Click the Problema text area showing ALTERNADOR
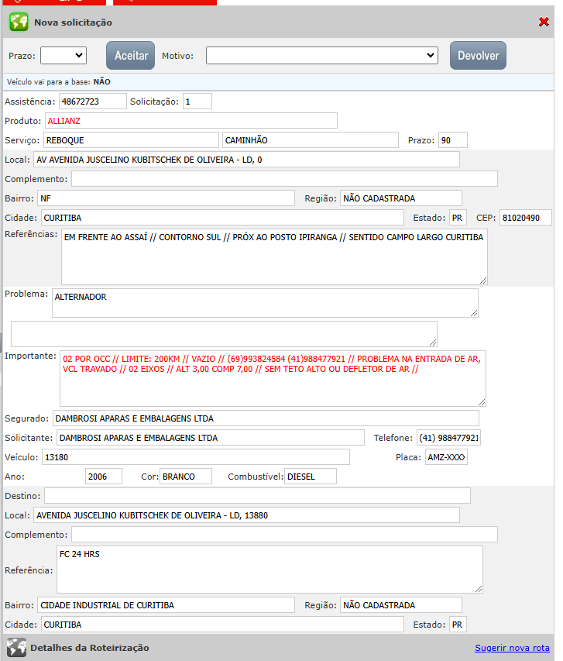The width and height of the screenshot is (563, 661). (265, 303)
